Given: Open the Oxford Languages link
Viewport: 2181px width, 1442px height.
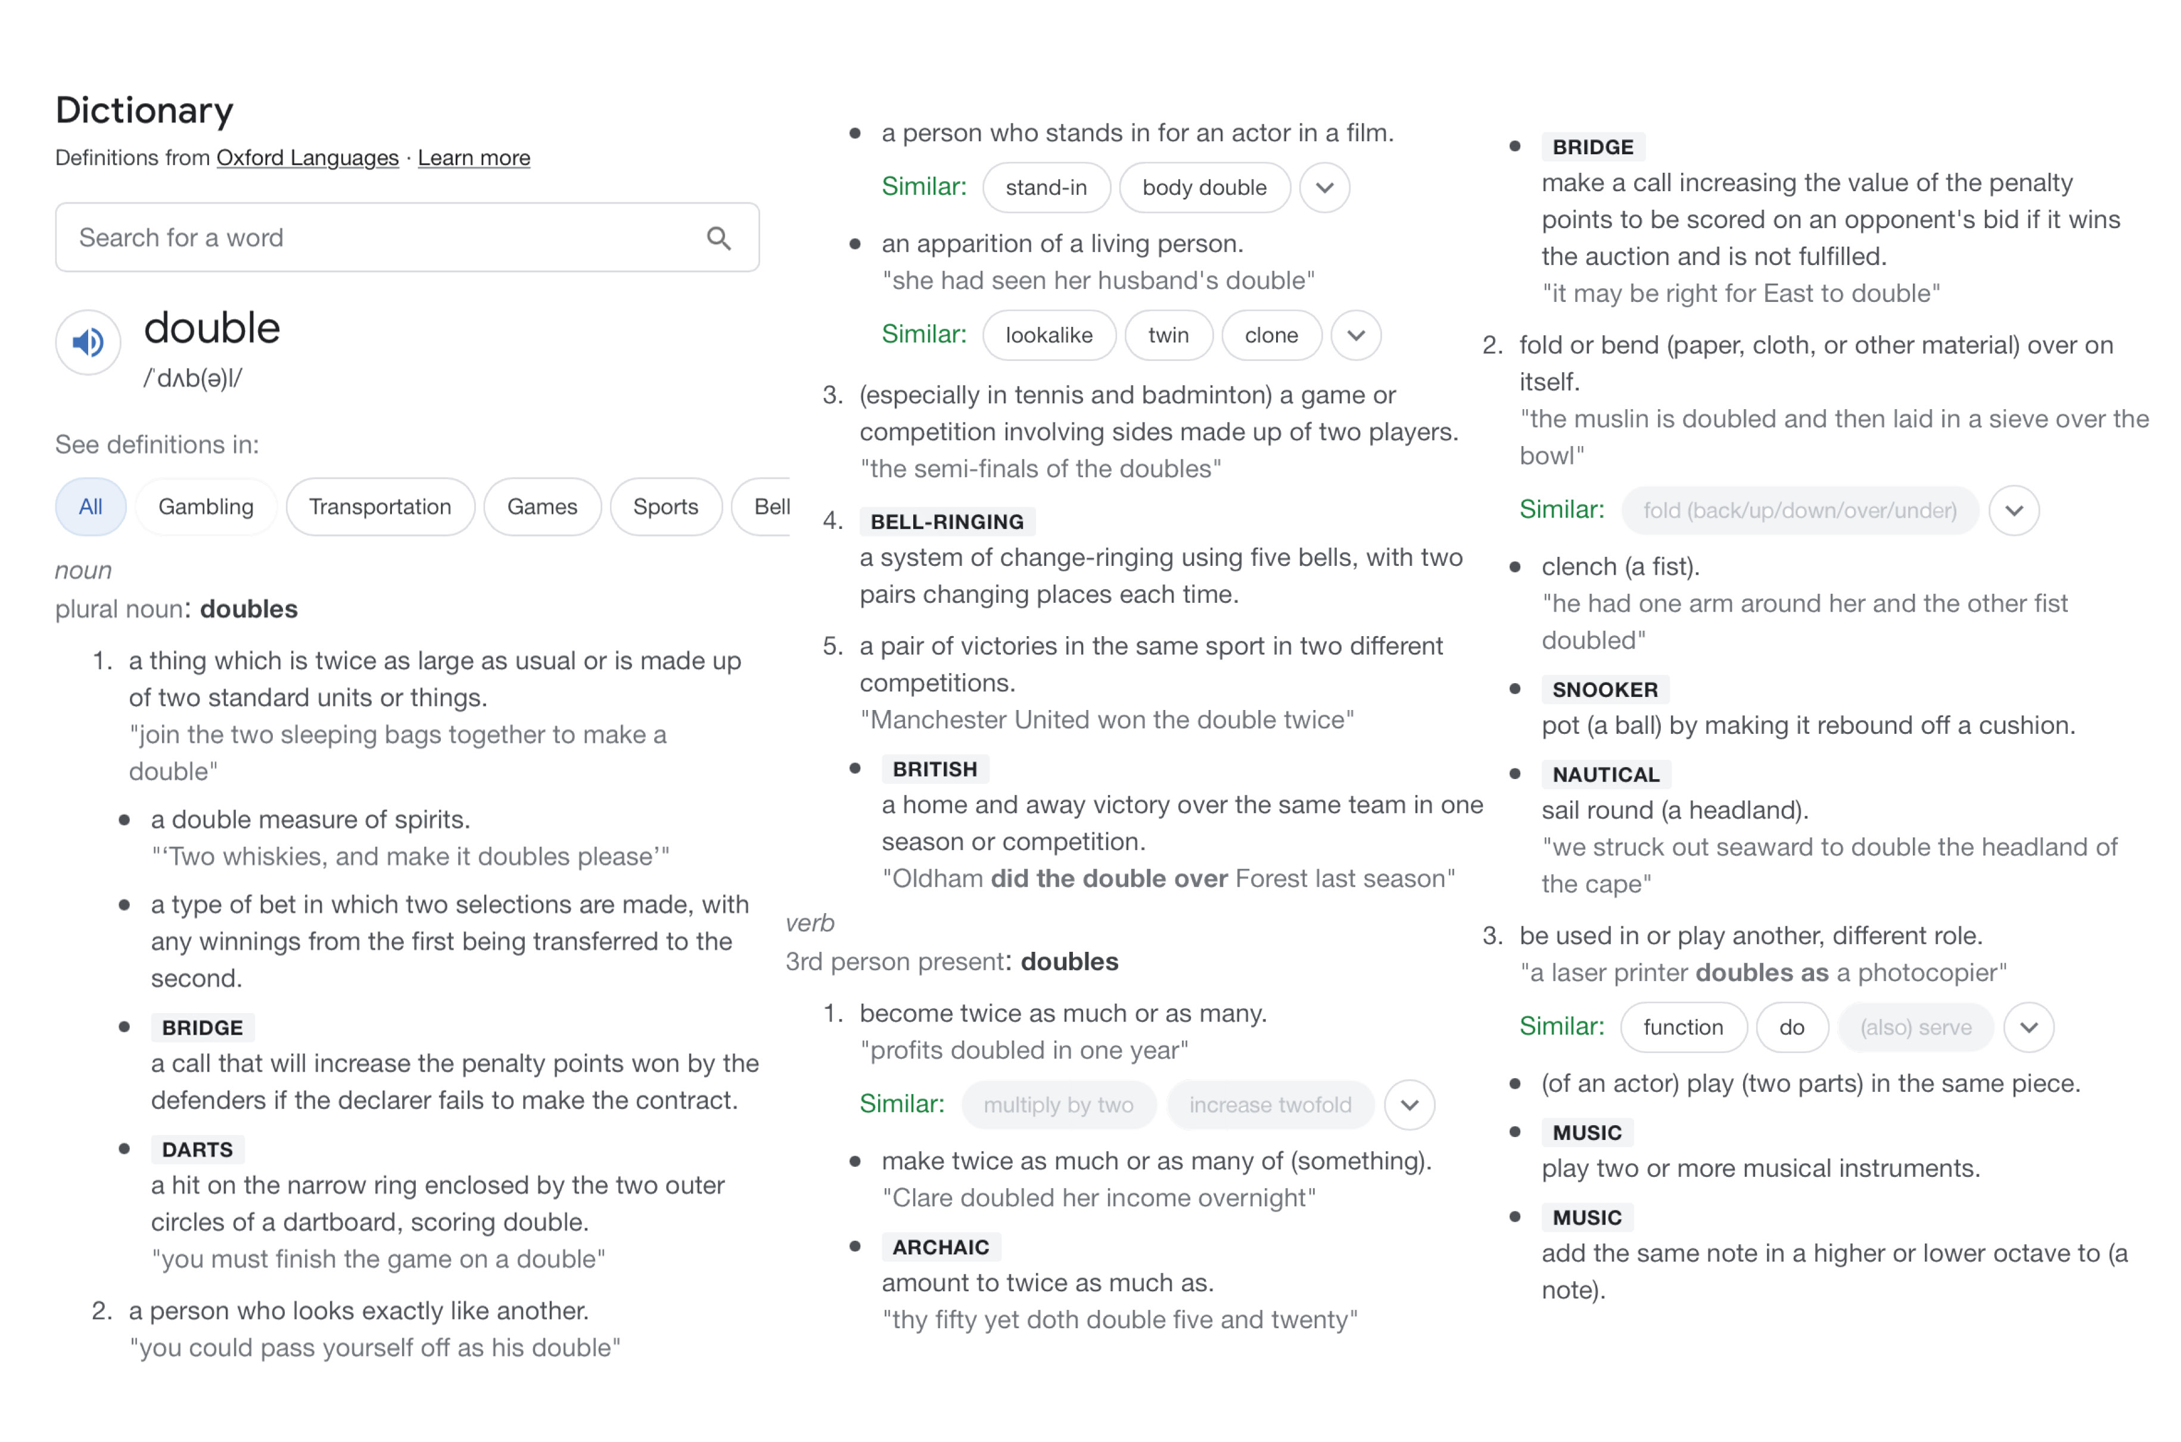Looking at the screenshot, I should coord(307,158).
